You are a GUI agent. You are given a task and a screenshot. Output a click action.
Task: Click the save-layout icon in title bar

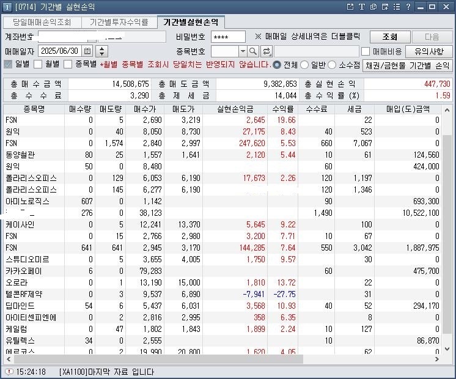pyautogui.click(x=384, y=7)
